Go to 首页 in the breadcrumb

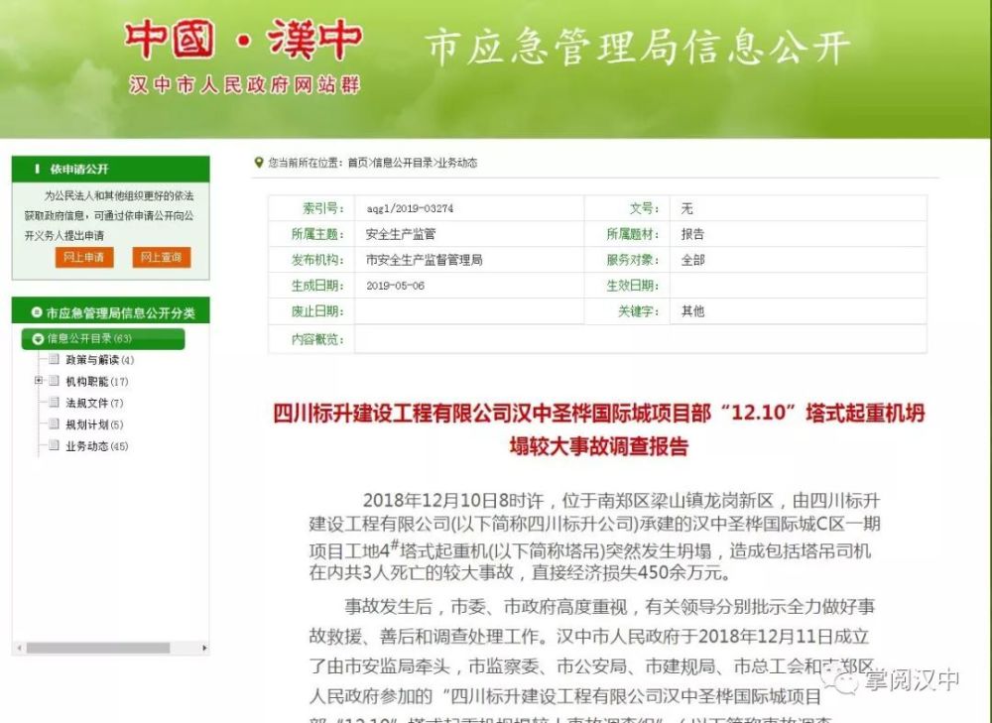click(357, 163)
